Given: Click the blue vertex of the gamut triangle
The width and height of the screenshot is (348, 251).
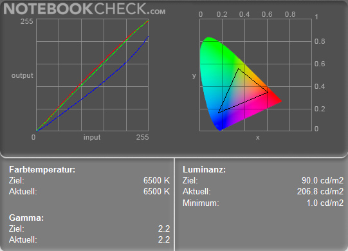Looking at the screenshot, I should click(219, 113).
